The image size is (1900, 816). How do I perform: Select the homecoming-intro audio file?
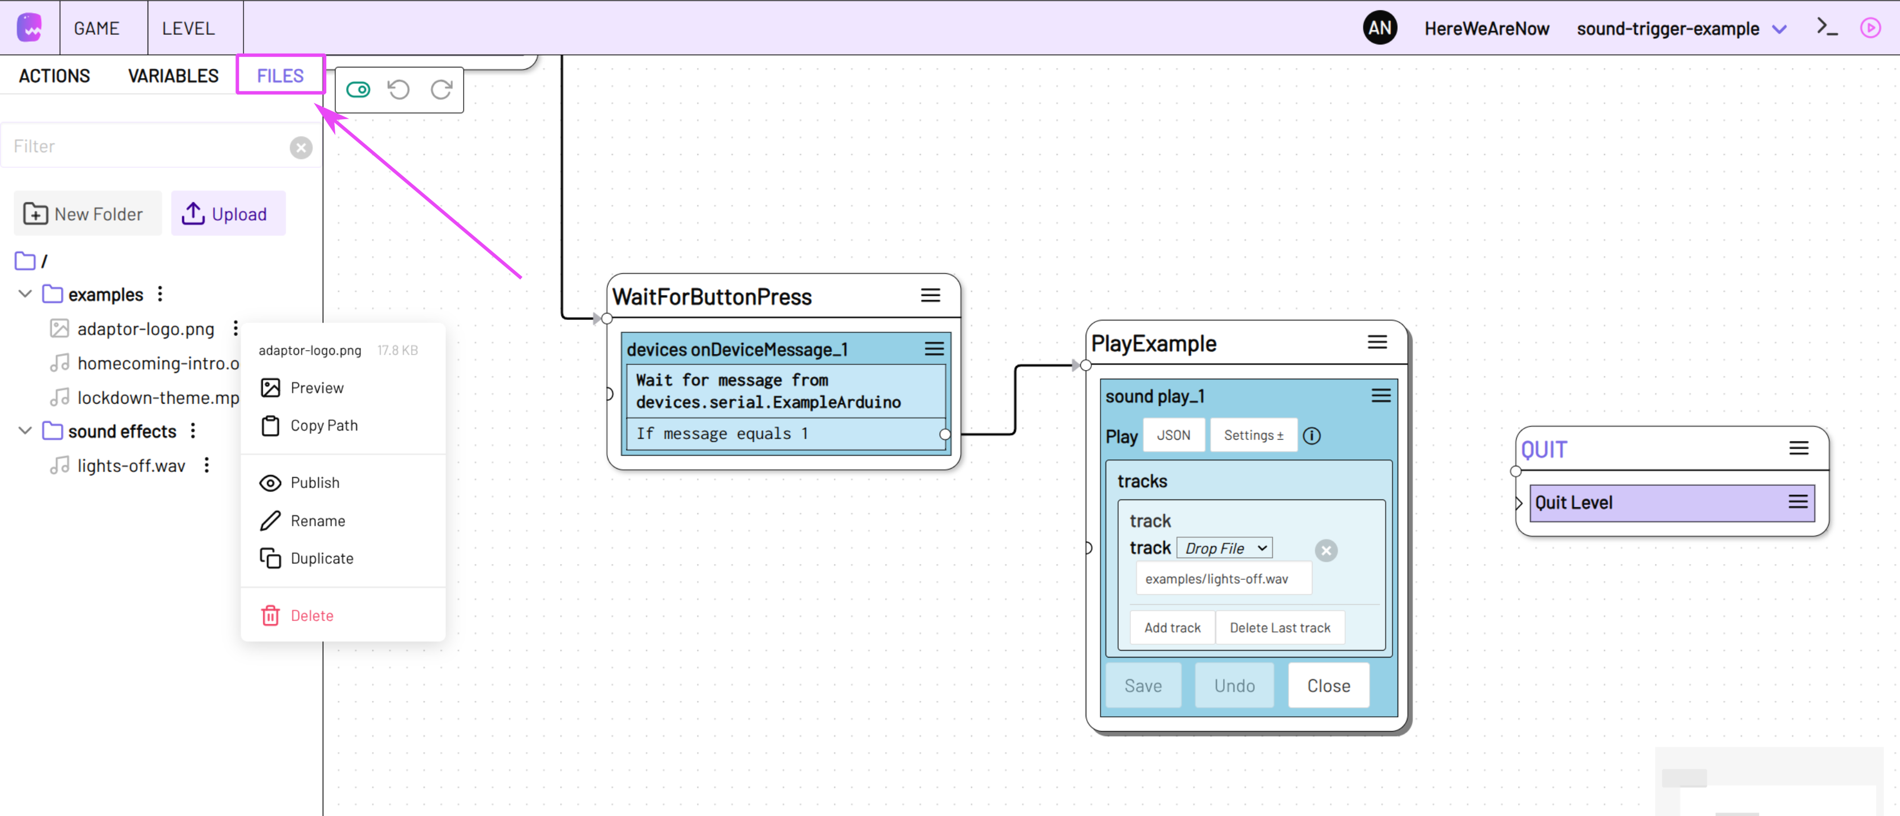tap(145, 363)
